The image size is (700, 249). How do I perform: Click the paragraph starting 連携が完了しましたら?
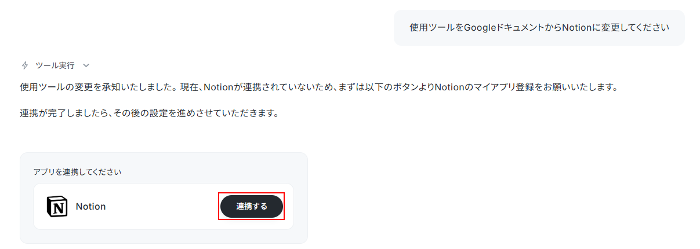[150, 113]
